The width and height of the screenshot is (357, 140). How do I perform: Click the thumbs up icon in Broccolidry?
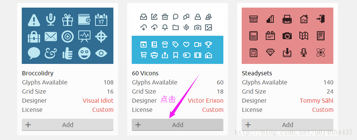(68, 53)
